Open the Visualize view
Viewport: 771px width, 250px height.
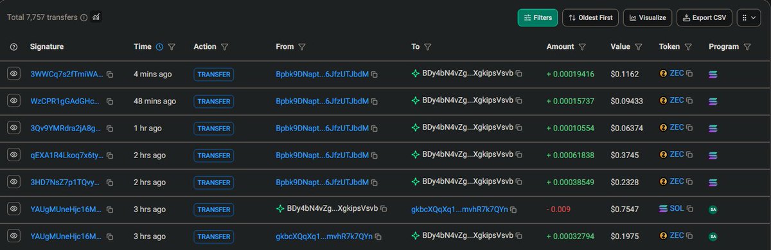tap(648, 18)
